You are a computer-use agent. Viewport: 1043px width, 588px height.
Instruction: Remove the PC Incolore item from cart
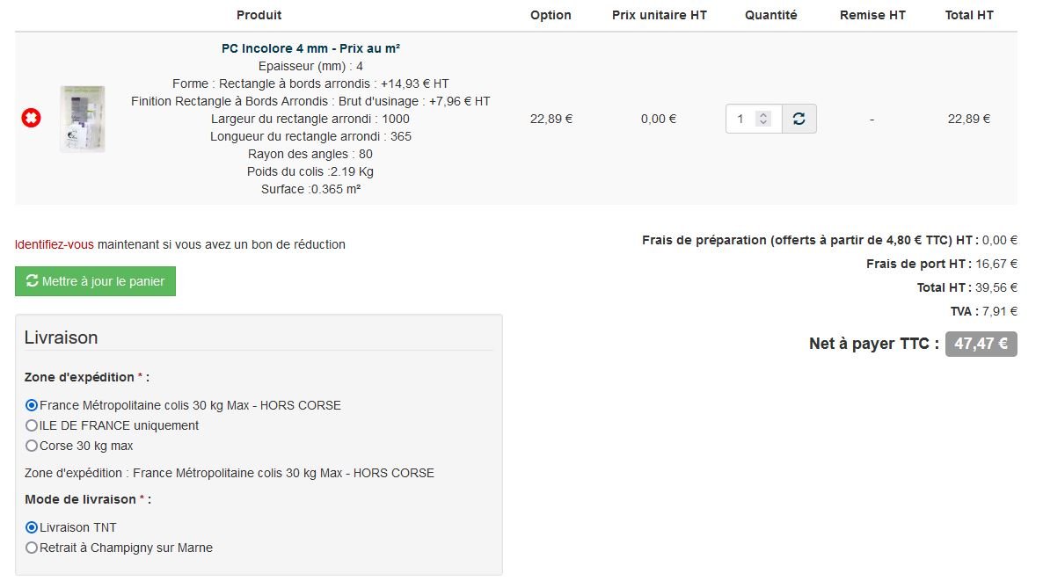tap(31, 119)
